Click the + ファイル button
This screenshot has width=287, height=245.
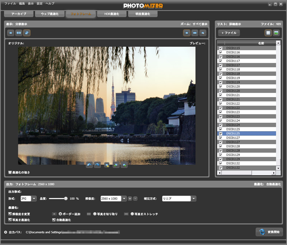pos(229,33)
